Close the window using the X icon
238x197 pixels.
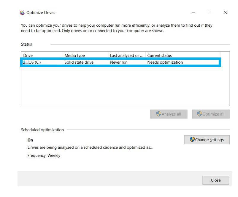pos(225,12)
